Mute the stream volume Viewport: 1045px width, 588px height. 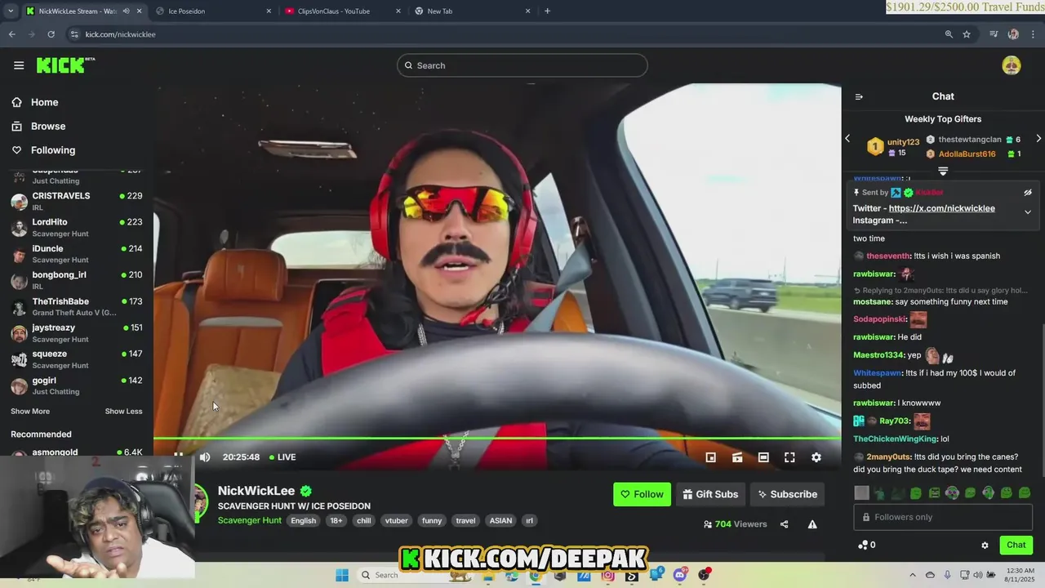tap(205, 457)
